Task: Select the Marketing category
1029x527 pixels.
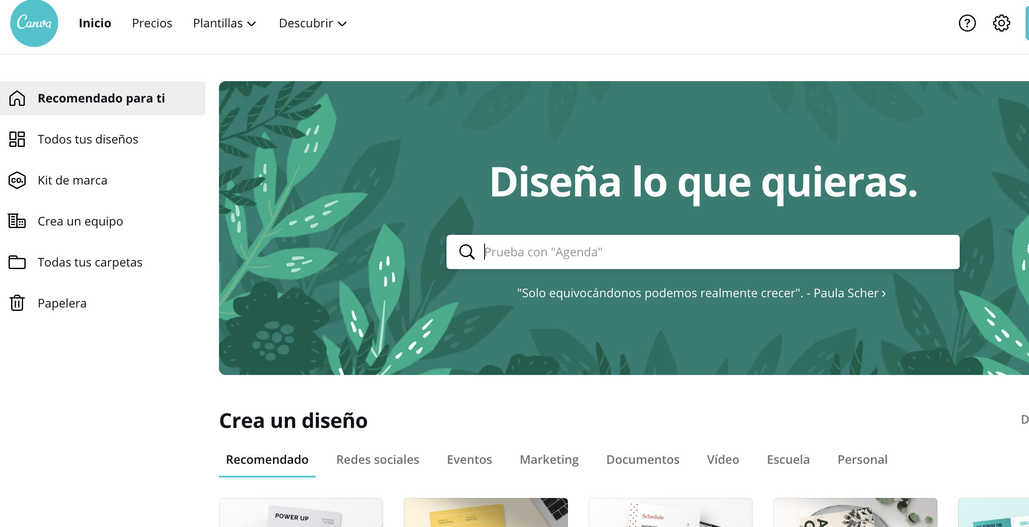Action: (549, 460)
